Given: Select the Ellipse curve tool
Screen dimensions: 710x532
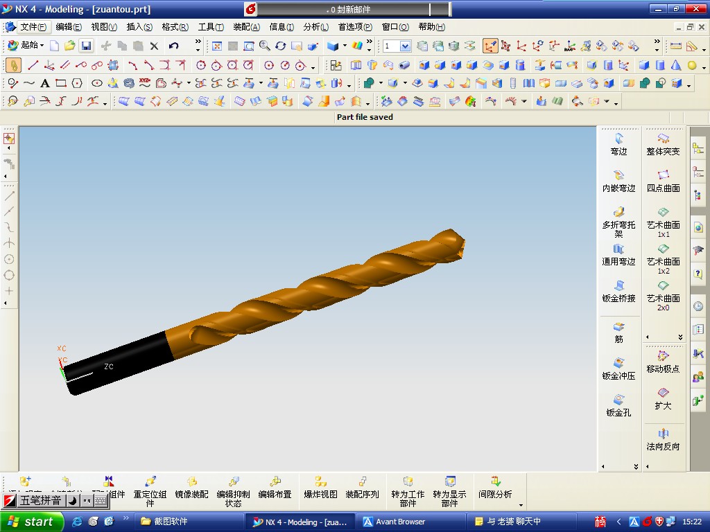Looking at the screenshot, I should point(96,83).
